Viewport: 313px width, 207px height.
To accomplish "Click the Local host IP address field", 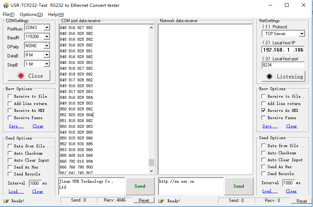I will 283,49.
